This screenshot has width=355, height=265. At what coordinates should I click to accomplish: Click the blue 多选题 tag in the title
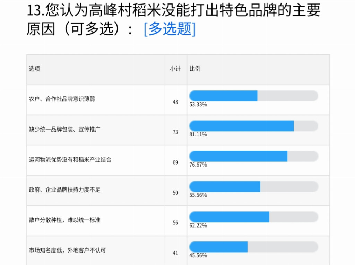point(170,29)
